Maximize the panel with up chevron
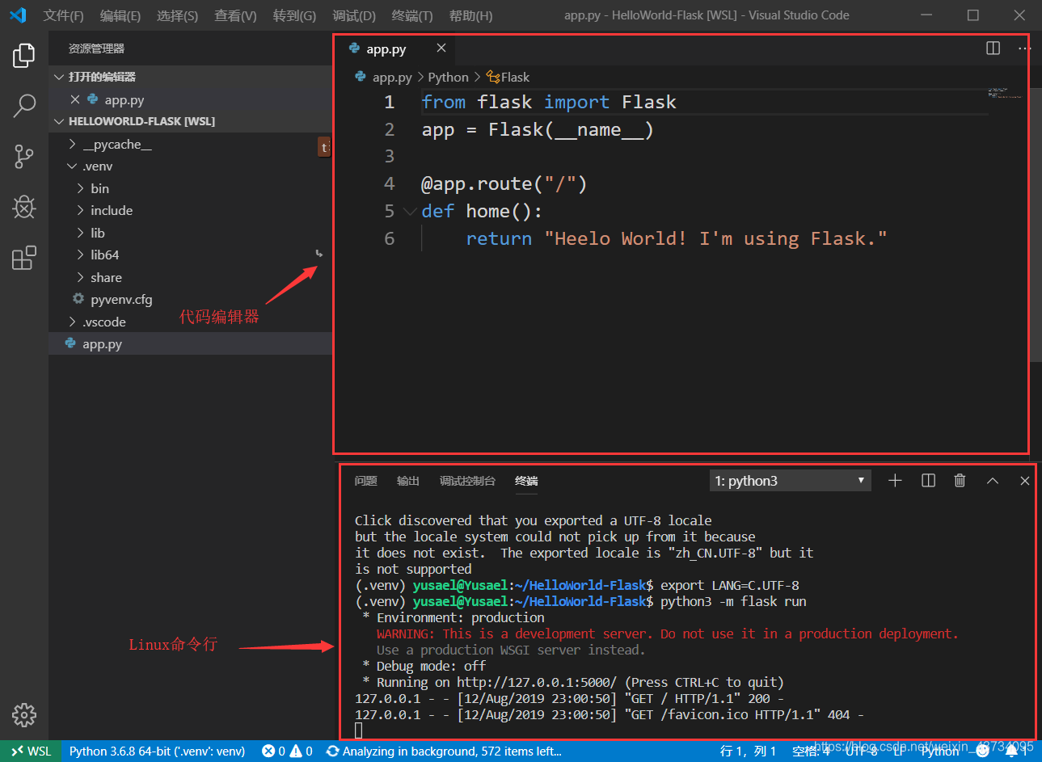1042x762 pixels. 993,481
